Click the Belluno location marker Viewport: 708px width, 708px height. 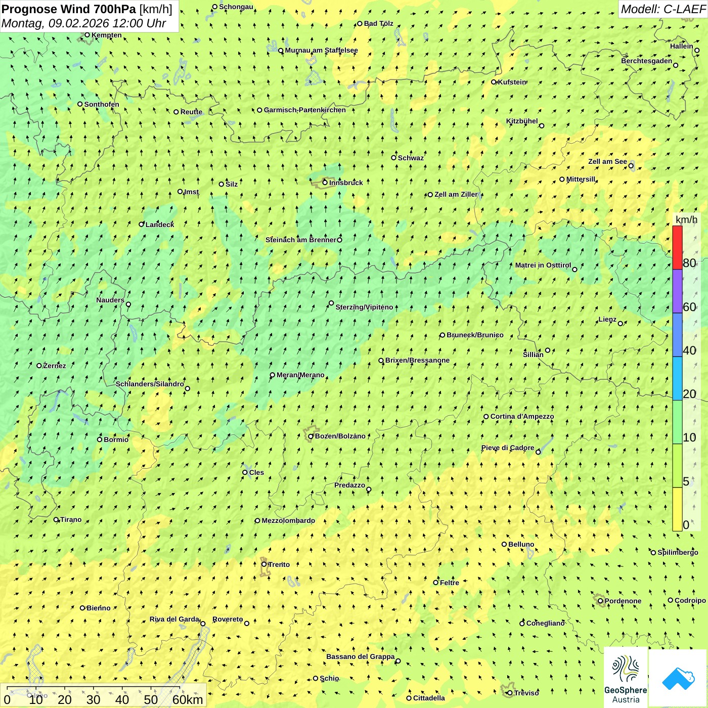point(504,544)
